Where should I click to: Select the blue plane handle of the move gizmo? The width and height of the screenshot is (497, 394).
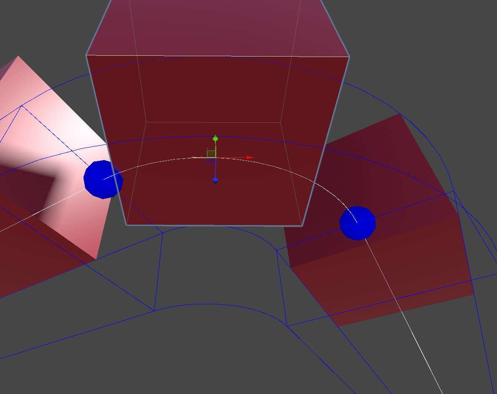[212, 161]
